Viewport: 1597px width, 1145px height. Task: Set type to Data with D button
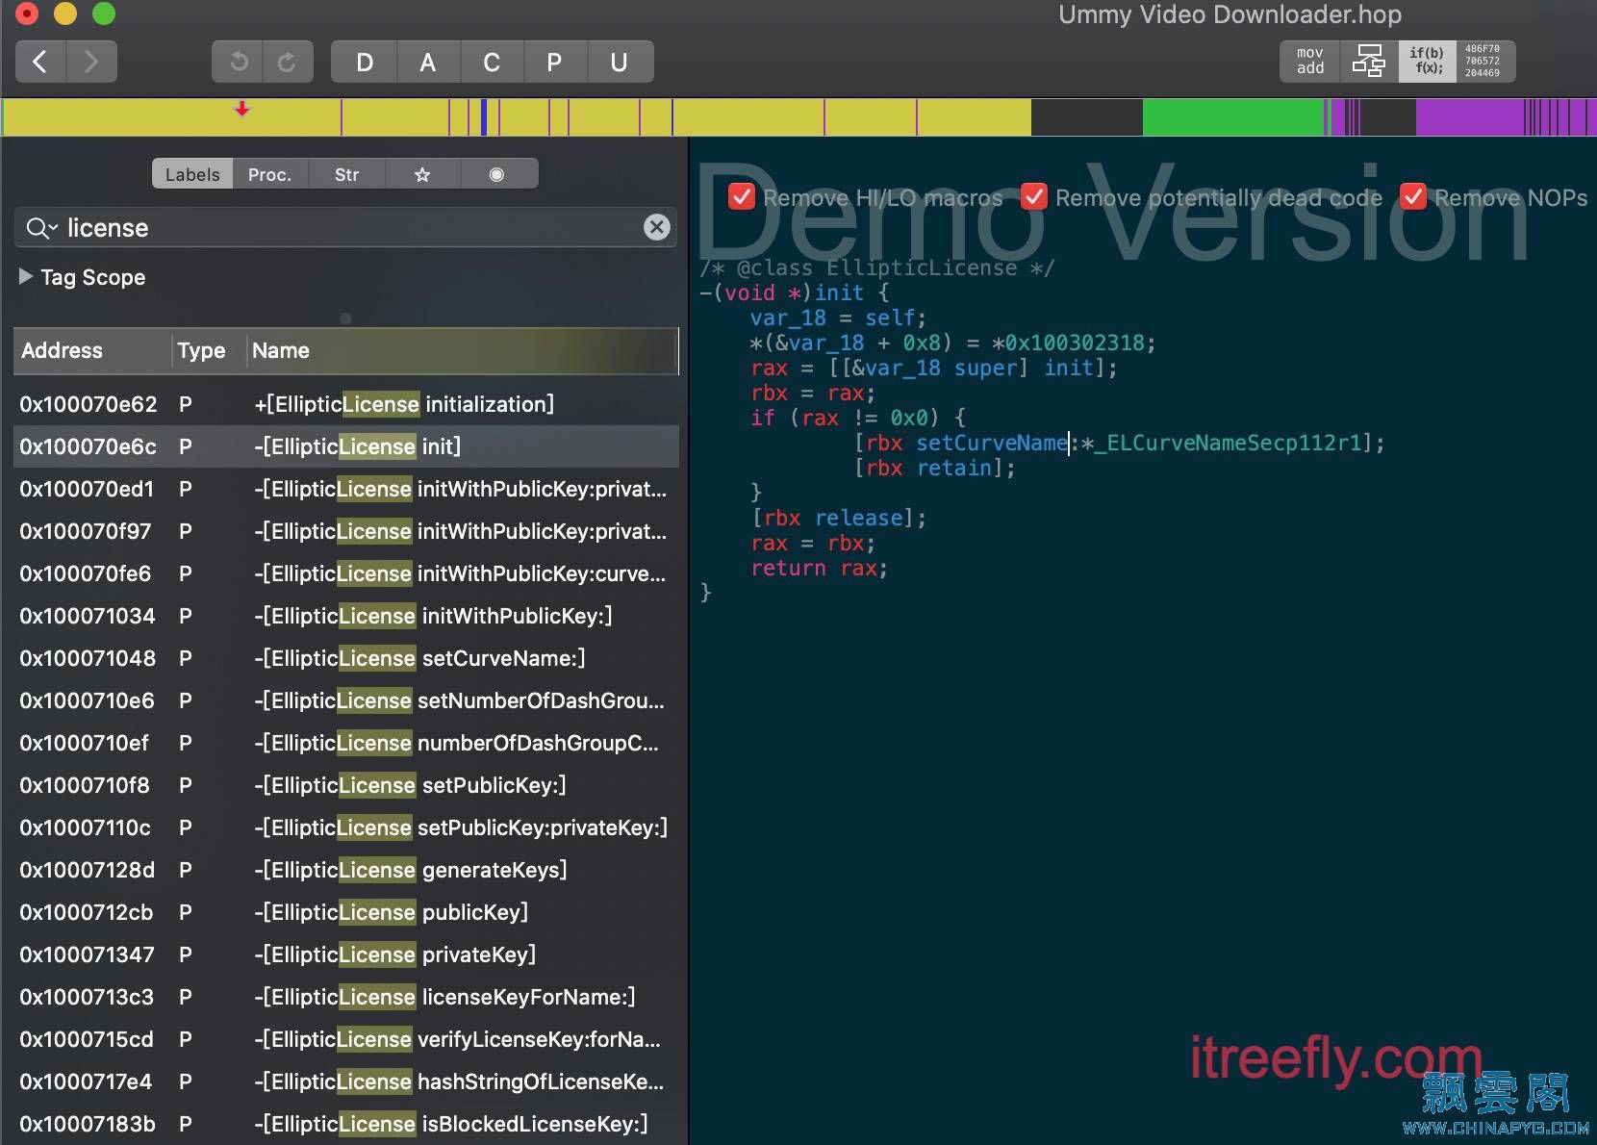pos(364,62)
